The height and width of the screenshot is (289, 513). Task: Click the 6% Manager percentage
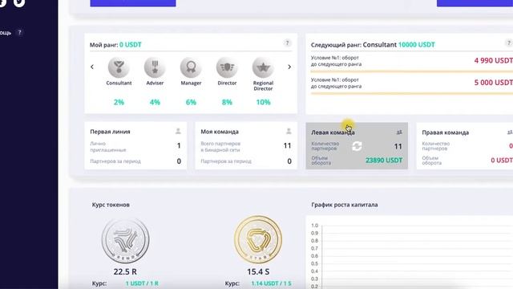click(191, 102)
